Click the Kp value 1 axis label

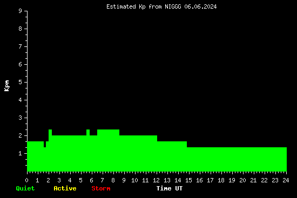(21, 153)
